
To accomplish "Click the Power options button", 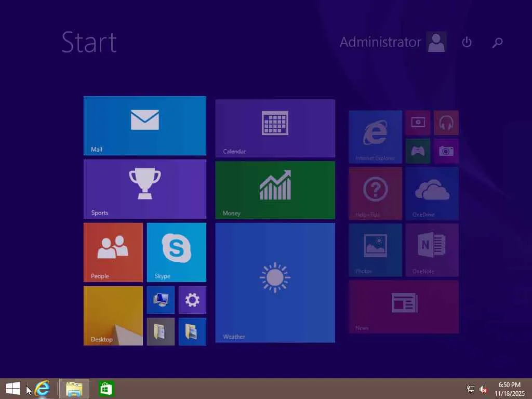I will point(467,42).
